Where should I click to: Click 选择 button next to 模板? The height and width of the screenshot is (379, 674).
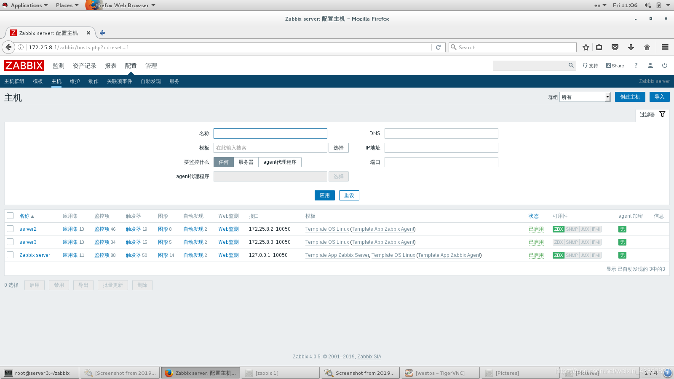(x=339, y=148)
